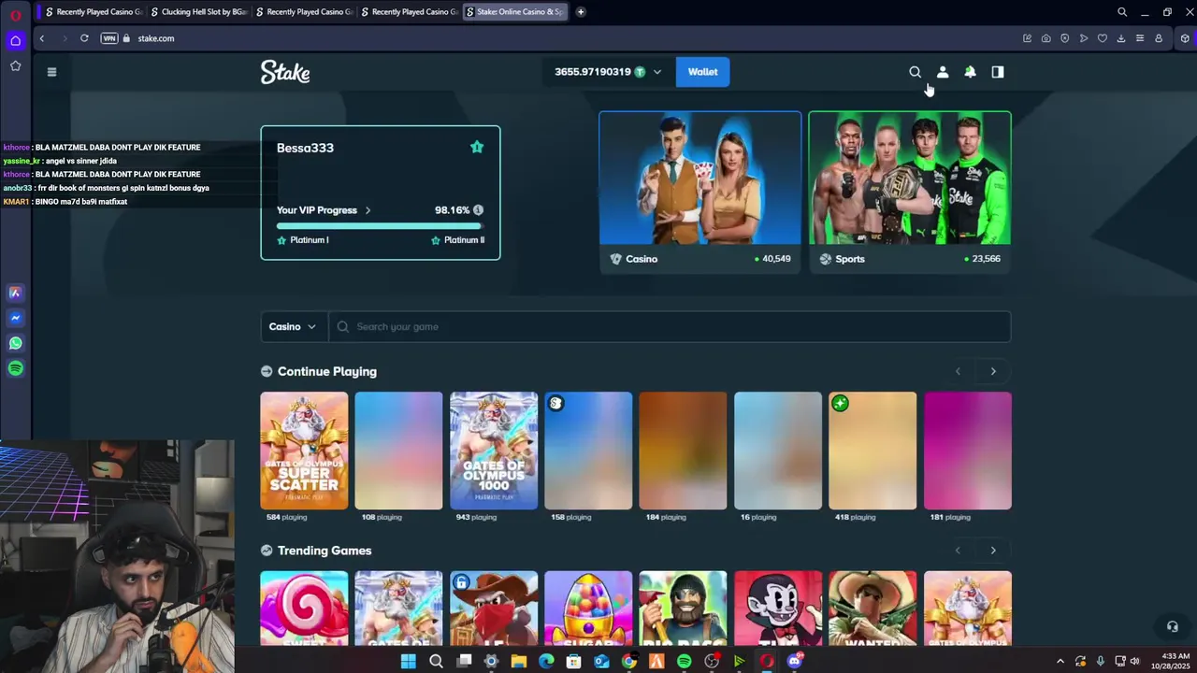Open Spotify from the Windows taskbar

tap(684, 661)
